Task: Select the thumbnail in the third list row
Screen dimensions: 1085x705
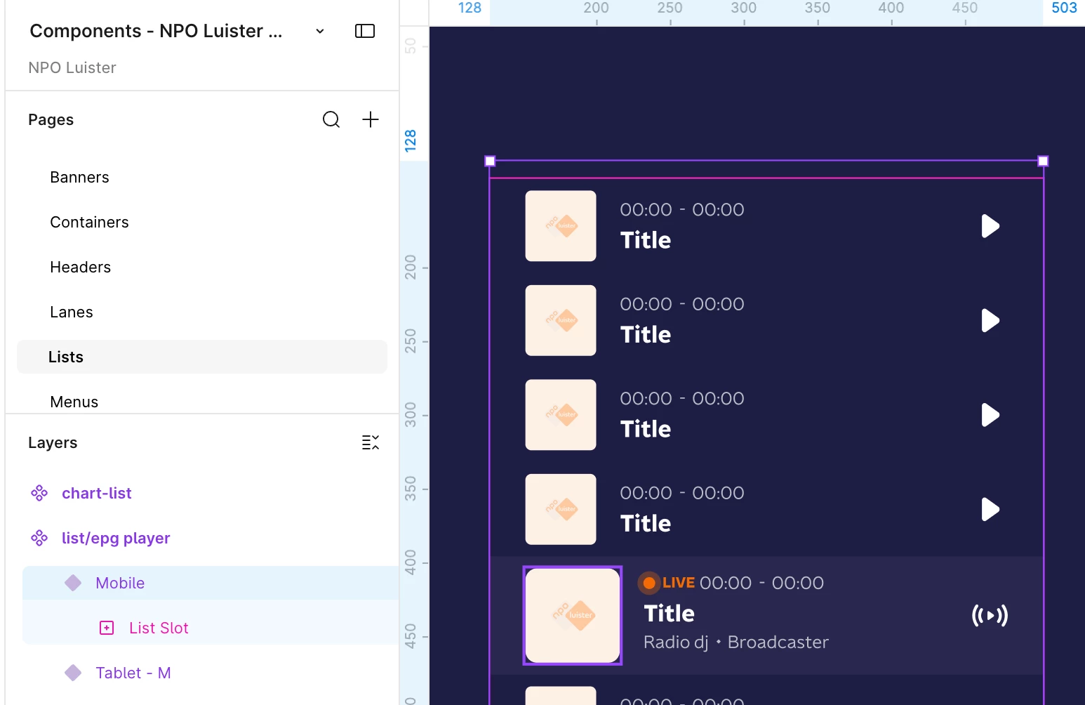Action: pyautogui.click(x=561, y=415)
